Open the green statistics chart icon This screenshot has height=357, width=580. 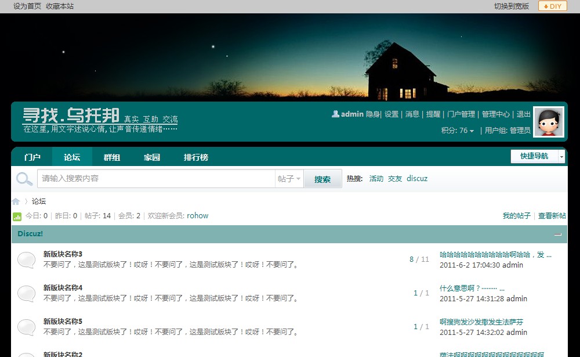point(17,217)
